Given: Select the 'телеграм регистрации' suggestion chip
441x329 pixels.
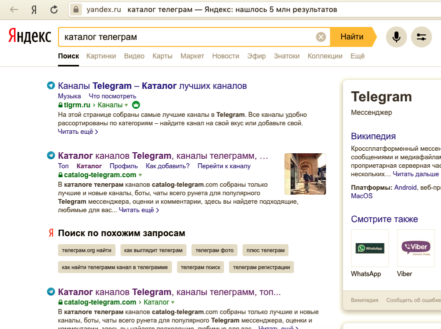Looking at the screenshot, I should coord(261,267).
